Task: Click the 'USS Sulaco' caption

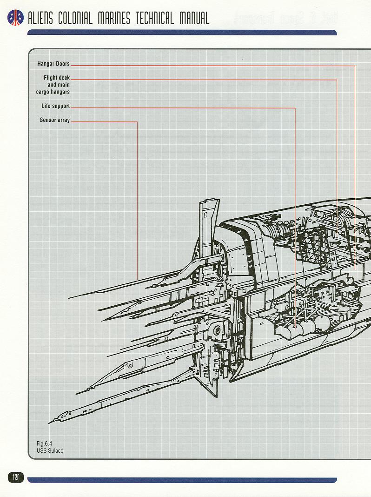Action: 50,451
